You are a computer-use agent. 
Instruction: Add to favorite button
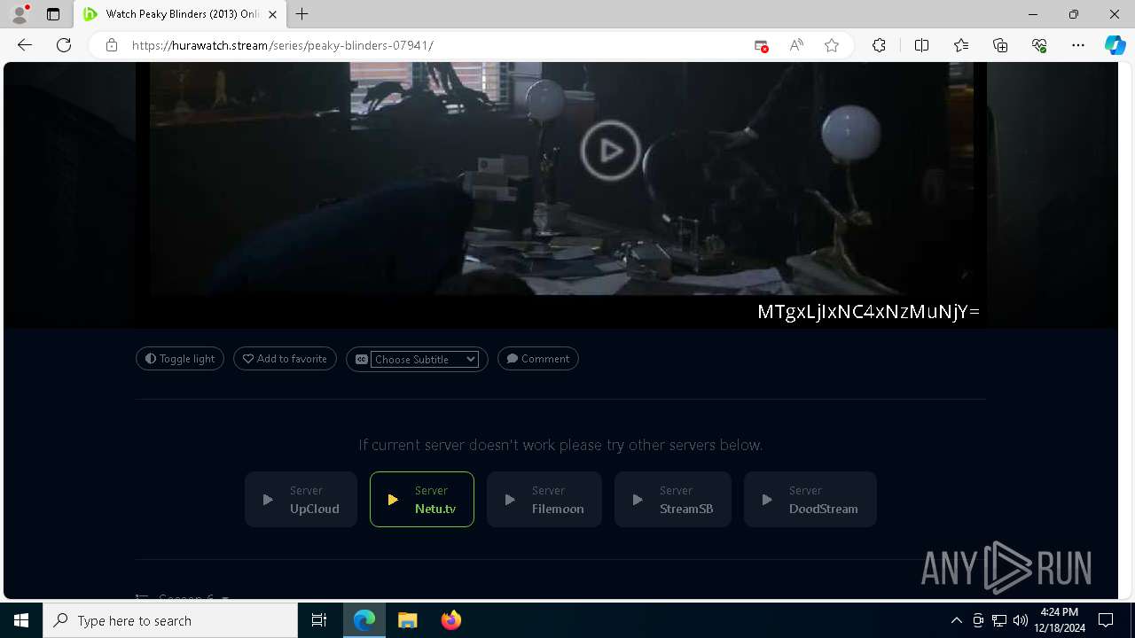(285, 359)
